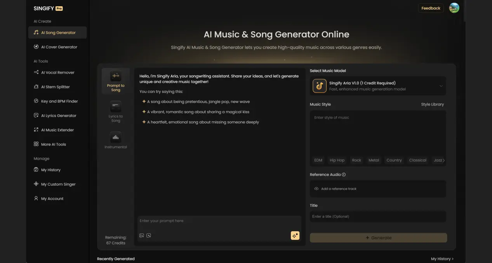
Task: Select the Prompt to Song mode
Action: [115, 81]
